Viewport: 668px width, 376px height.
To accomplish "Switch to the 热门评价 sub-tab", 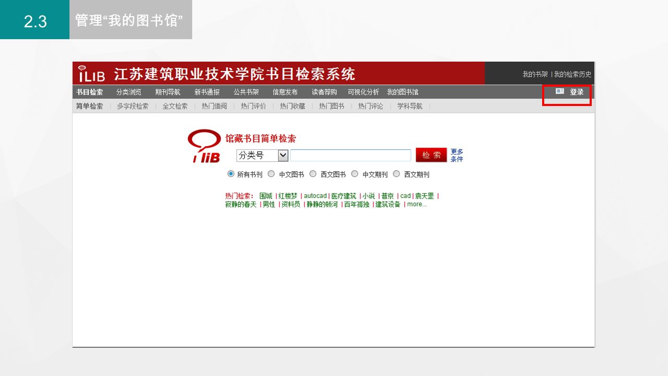I will [x=253, y=106].
